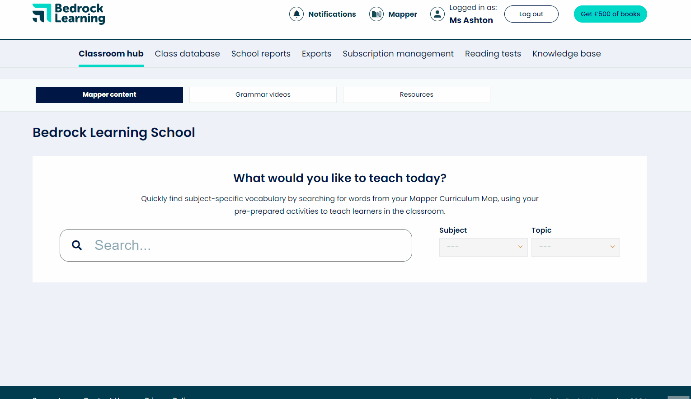Click Get £500 of books button
Screen dimensions: 691x399
(610, 14)
